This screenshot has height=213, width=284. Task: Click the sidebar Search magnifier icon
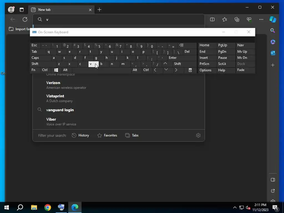click(x=273, y=31)
